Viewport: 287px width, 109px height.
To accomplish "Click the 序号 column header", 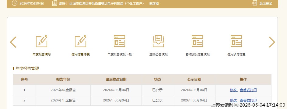I will tap(24, 79).
